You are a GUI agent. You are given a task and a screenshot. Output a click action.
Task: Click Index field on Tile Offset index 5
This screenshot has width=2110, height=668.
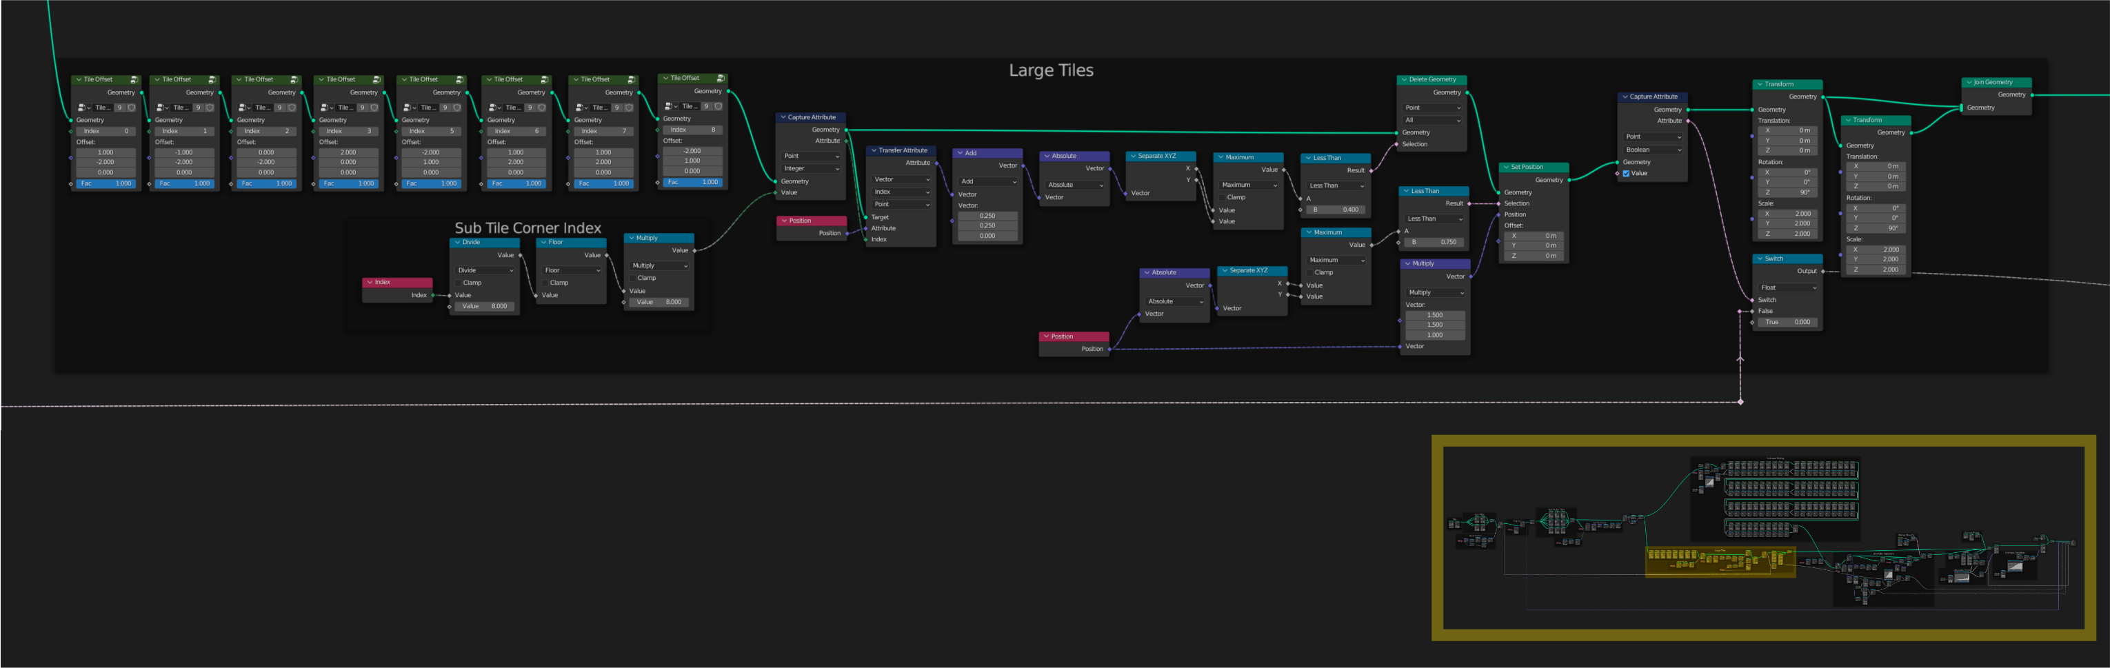click(x=432, y=131)
